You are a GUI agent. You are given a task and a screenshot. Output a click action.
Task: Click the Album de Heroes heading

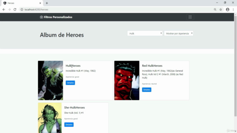(x=62, y=35)
